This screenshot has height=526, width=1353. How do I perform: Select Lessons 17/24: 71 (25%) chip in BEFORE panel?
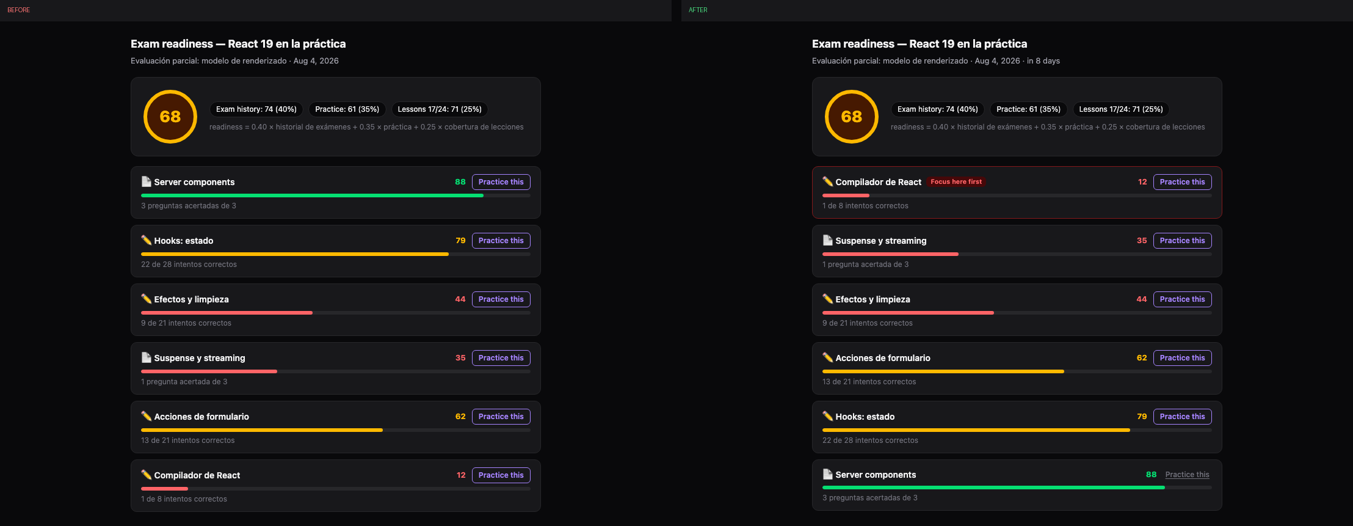440,109
